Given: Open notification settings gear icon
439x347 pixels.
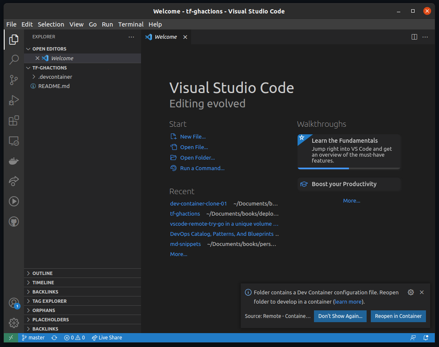Looking at the screenshot, I should point(411,292).
